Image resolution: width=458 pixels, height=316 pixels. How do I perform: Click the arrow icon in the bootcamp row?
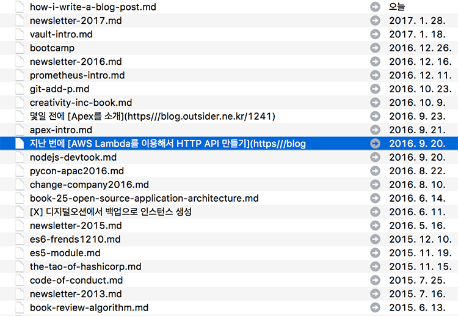coord(375,48)
